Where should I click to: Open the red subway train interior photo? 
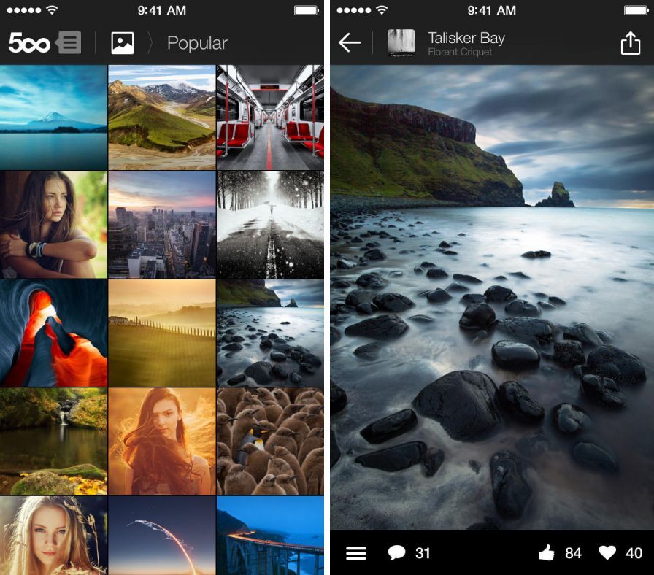(x=270, y=117)
